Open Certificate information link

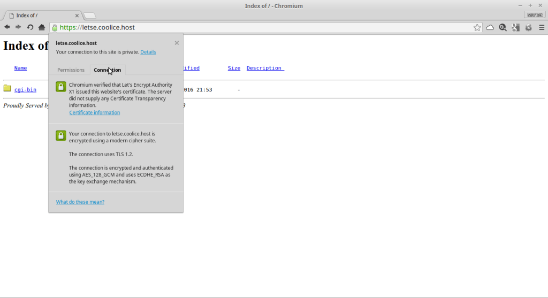coord(94,112)
